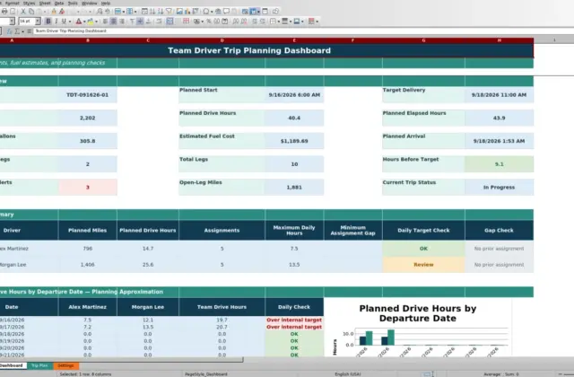
Task: Expand the Insert Row dropdown arrow
Action: (124, 12)
